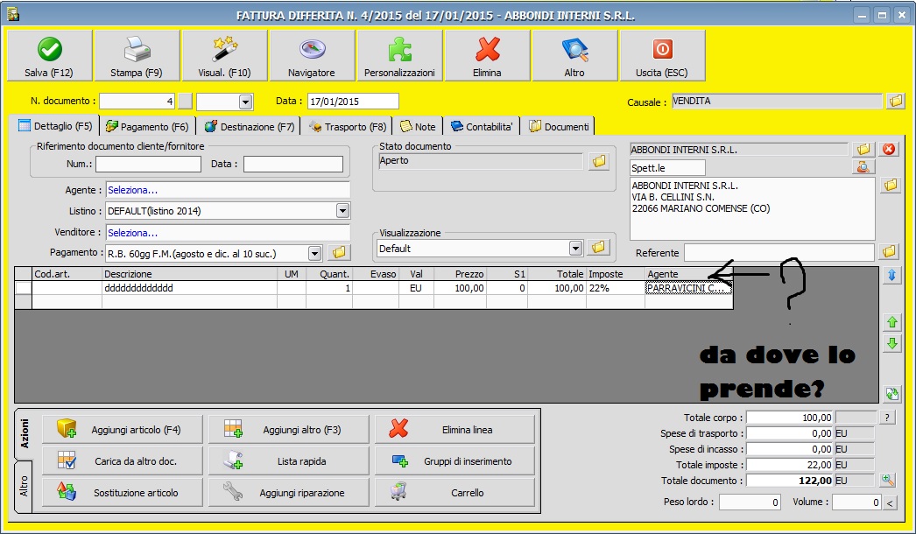916x534 pixels.
Task: Switch to Dettaglio (F5) tab
Action: click(x=55, y=125)
